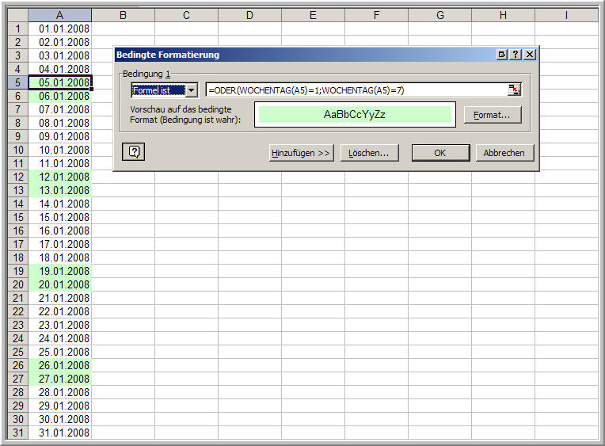The image size is (605, 446).
Task: Click the dialog restore icon in title bar
Action: click(502, 55)
